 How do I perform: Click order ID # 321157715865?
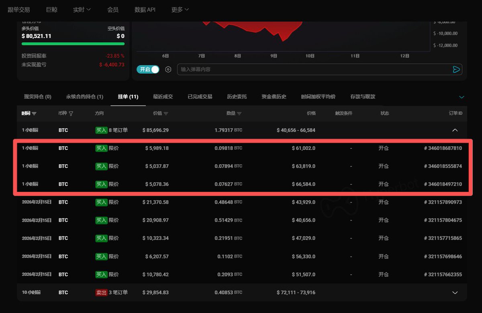tap(443, 238)
